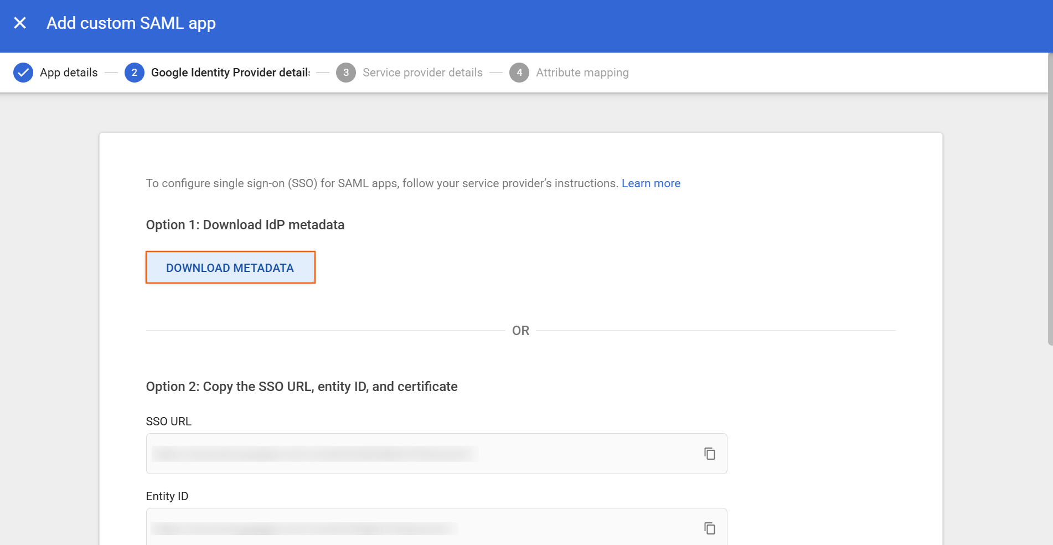Click step 4 circle icon

pos(519,73)
